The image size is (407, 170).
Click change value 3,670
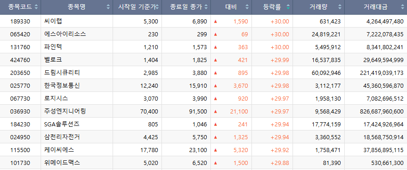click(241, 86)
